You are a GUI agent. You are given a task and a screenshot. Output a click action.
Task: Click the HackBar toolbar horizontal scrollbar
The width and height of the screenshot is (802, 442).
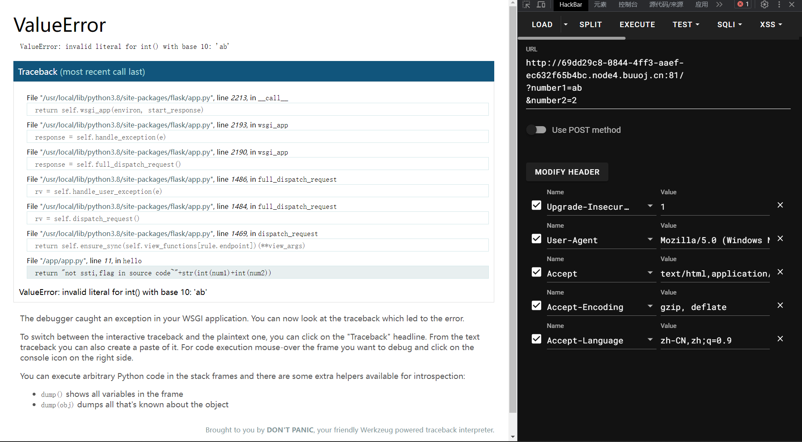pyautogui.click(x=572, y=38)
